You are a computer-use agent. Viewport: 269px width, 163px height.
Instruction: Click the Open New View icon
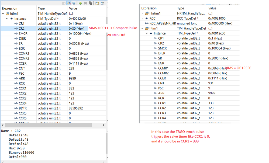(x=97, y=3)
